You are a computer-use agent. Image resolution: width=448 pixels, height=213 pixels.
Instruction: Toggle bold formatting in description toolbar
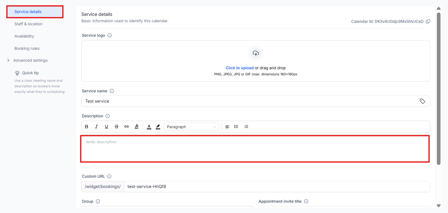(x=86, y=127)
